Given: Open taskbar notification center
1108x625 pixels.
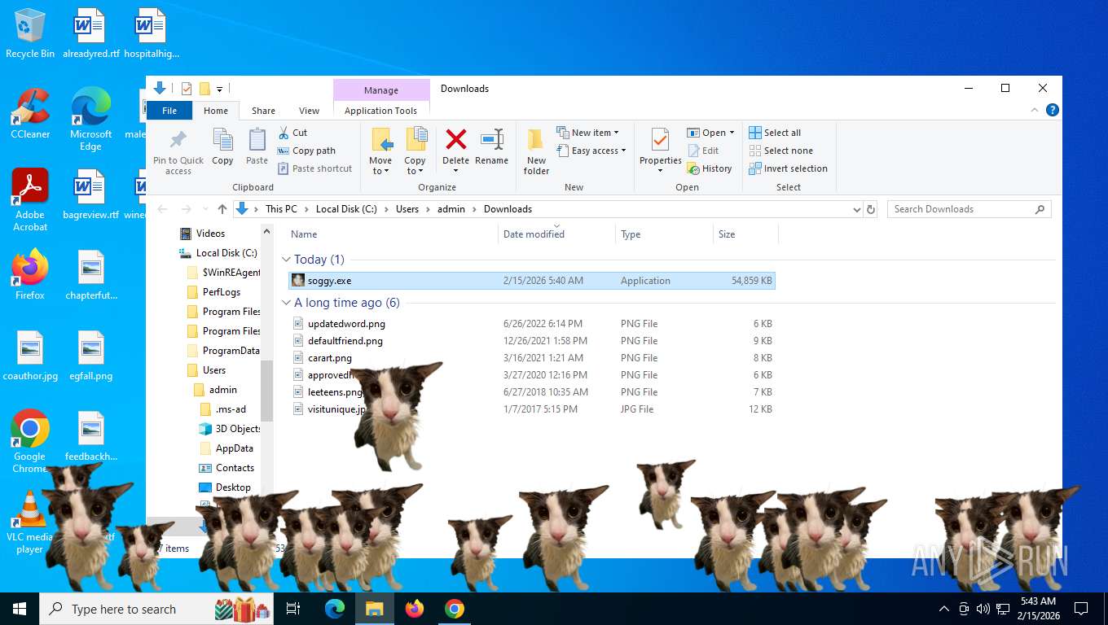Looking at the screenshot, I should (1081, 609).
